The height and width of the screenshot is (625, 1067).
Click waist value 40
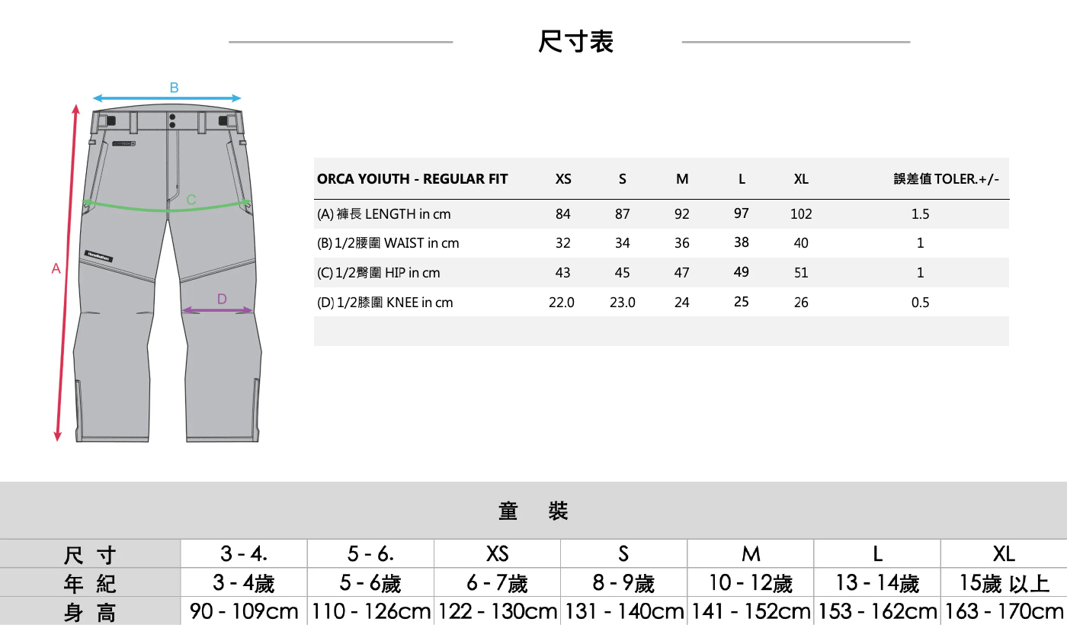point(801,243)
